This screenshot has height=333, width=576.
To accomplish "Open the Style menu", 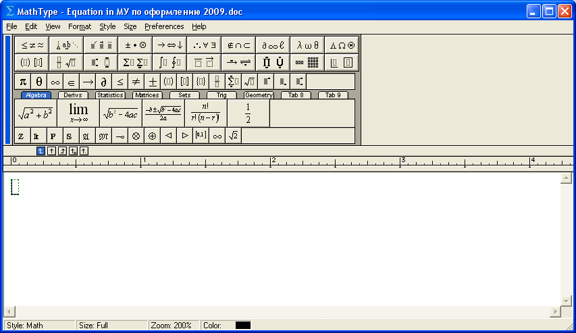I will click(107, 26).
